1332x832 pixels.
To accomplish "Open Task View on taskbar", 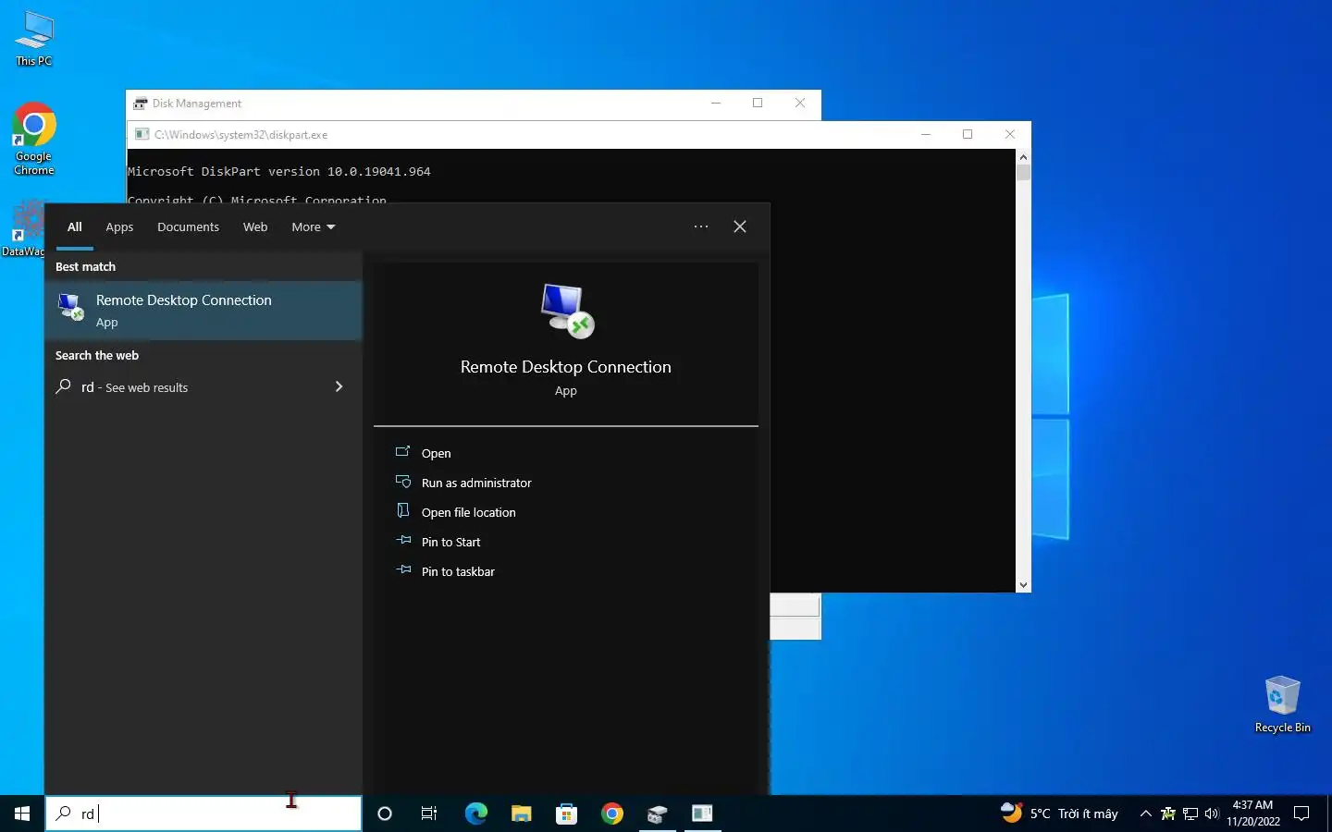I will click(x=429, y=814).
